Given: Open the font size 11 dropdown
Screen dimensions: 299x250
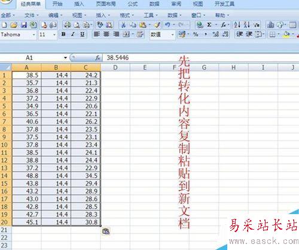Looking at the screenshot, I should (x=54, y=35).
